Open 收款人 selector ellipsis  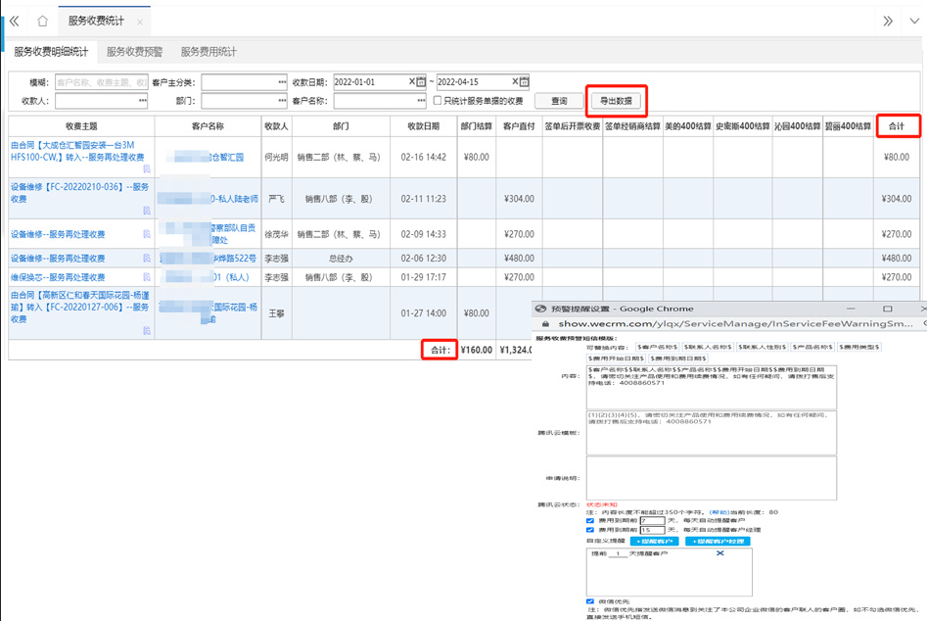point(142,101)
